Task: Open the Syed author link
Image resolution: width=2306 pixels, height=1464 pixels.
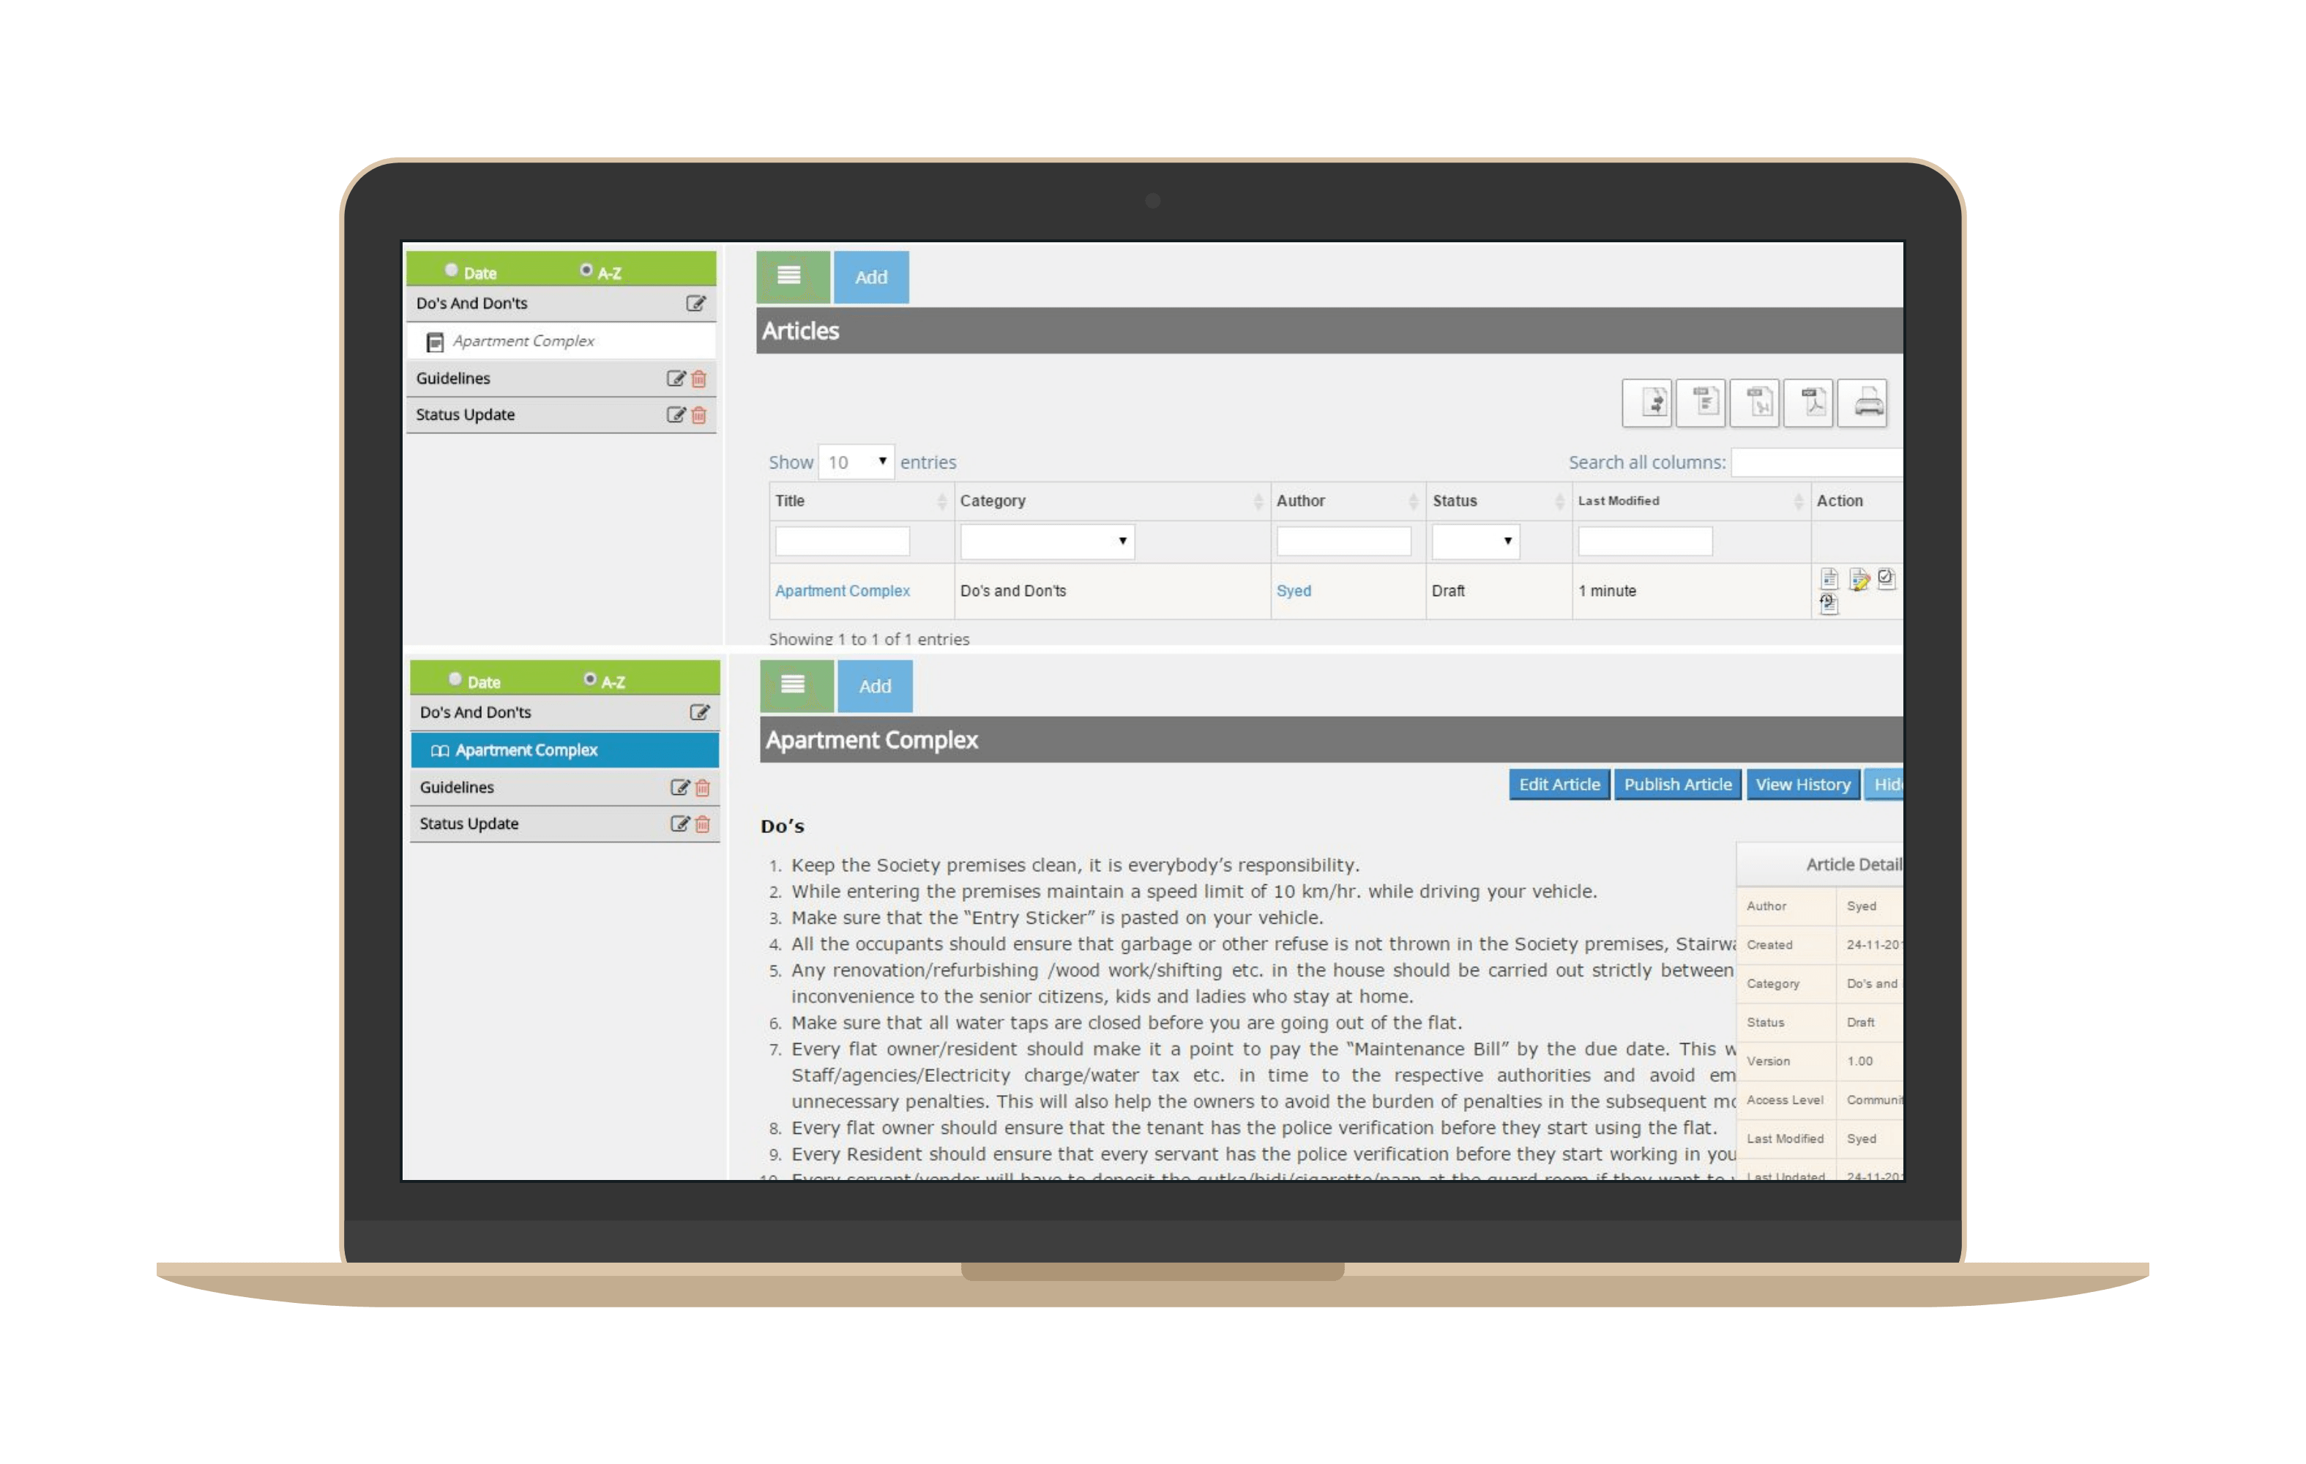Action: 1295,591
